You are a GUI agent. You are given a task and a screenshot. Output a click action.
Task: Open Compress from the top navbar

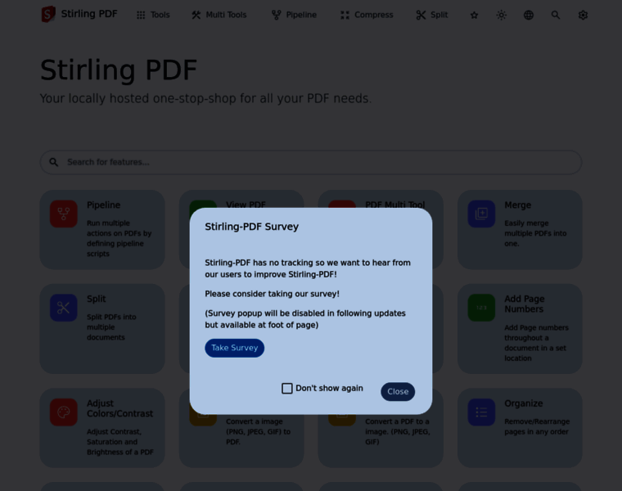(367, 15)
